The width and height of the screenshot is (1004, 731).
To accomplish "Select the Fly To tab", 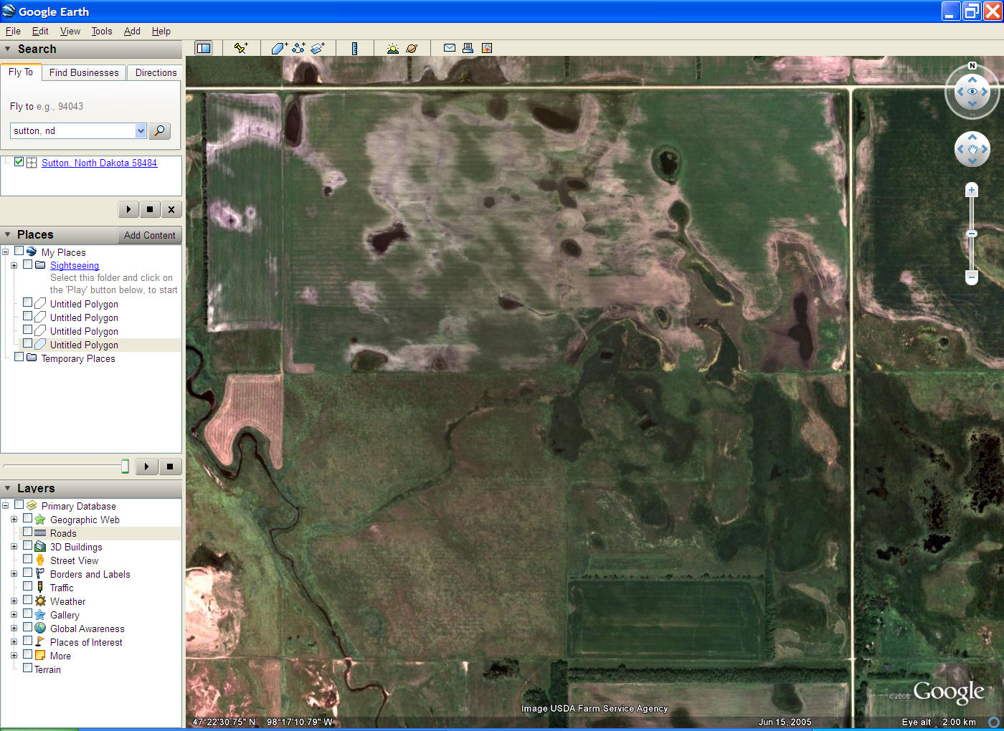I will 21,72.
